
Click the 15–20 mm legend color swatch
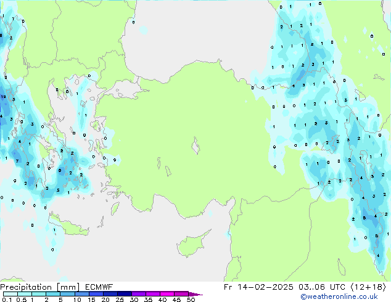pos(96,294)
